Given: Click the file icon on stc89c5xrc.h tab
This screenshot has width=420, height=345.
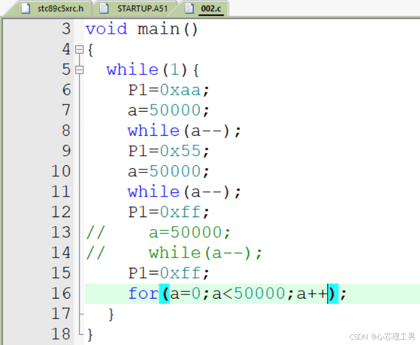Looking at the screenshot, I should point(25,8).
